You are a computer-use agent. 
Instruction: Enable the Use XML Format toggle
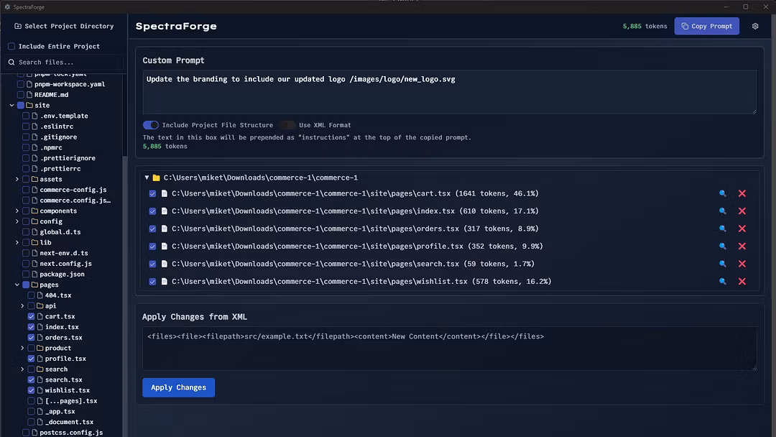287,125
